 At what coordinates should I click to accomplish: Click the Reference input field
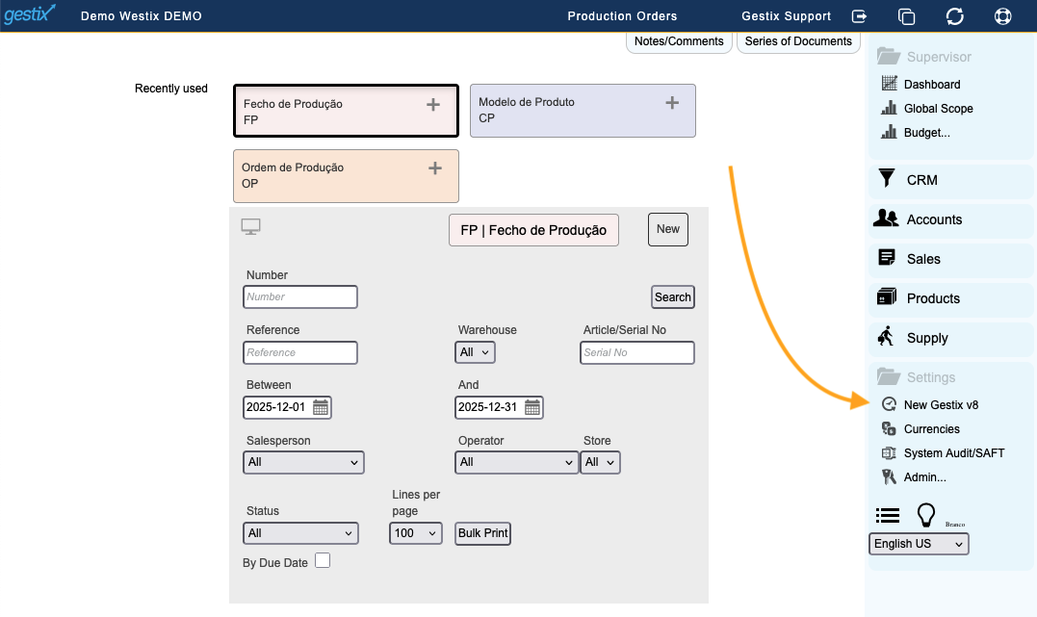(x=300, y=352)
